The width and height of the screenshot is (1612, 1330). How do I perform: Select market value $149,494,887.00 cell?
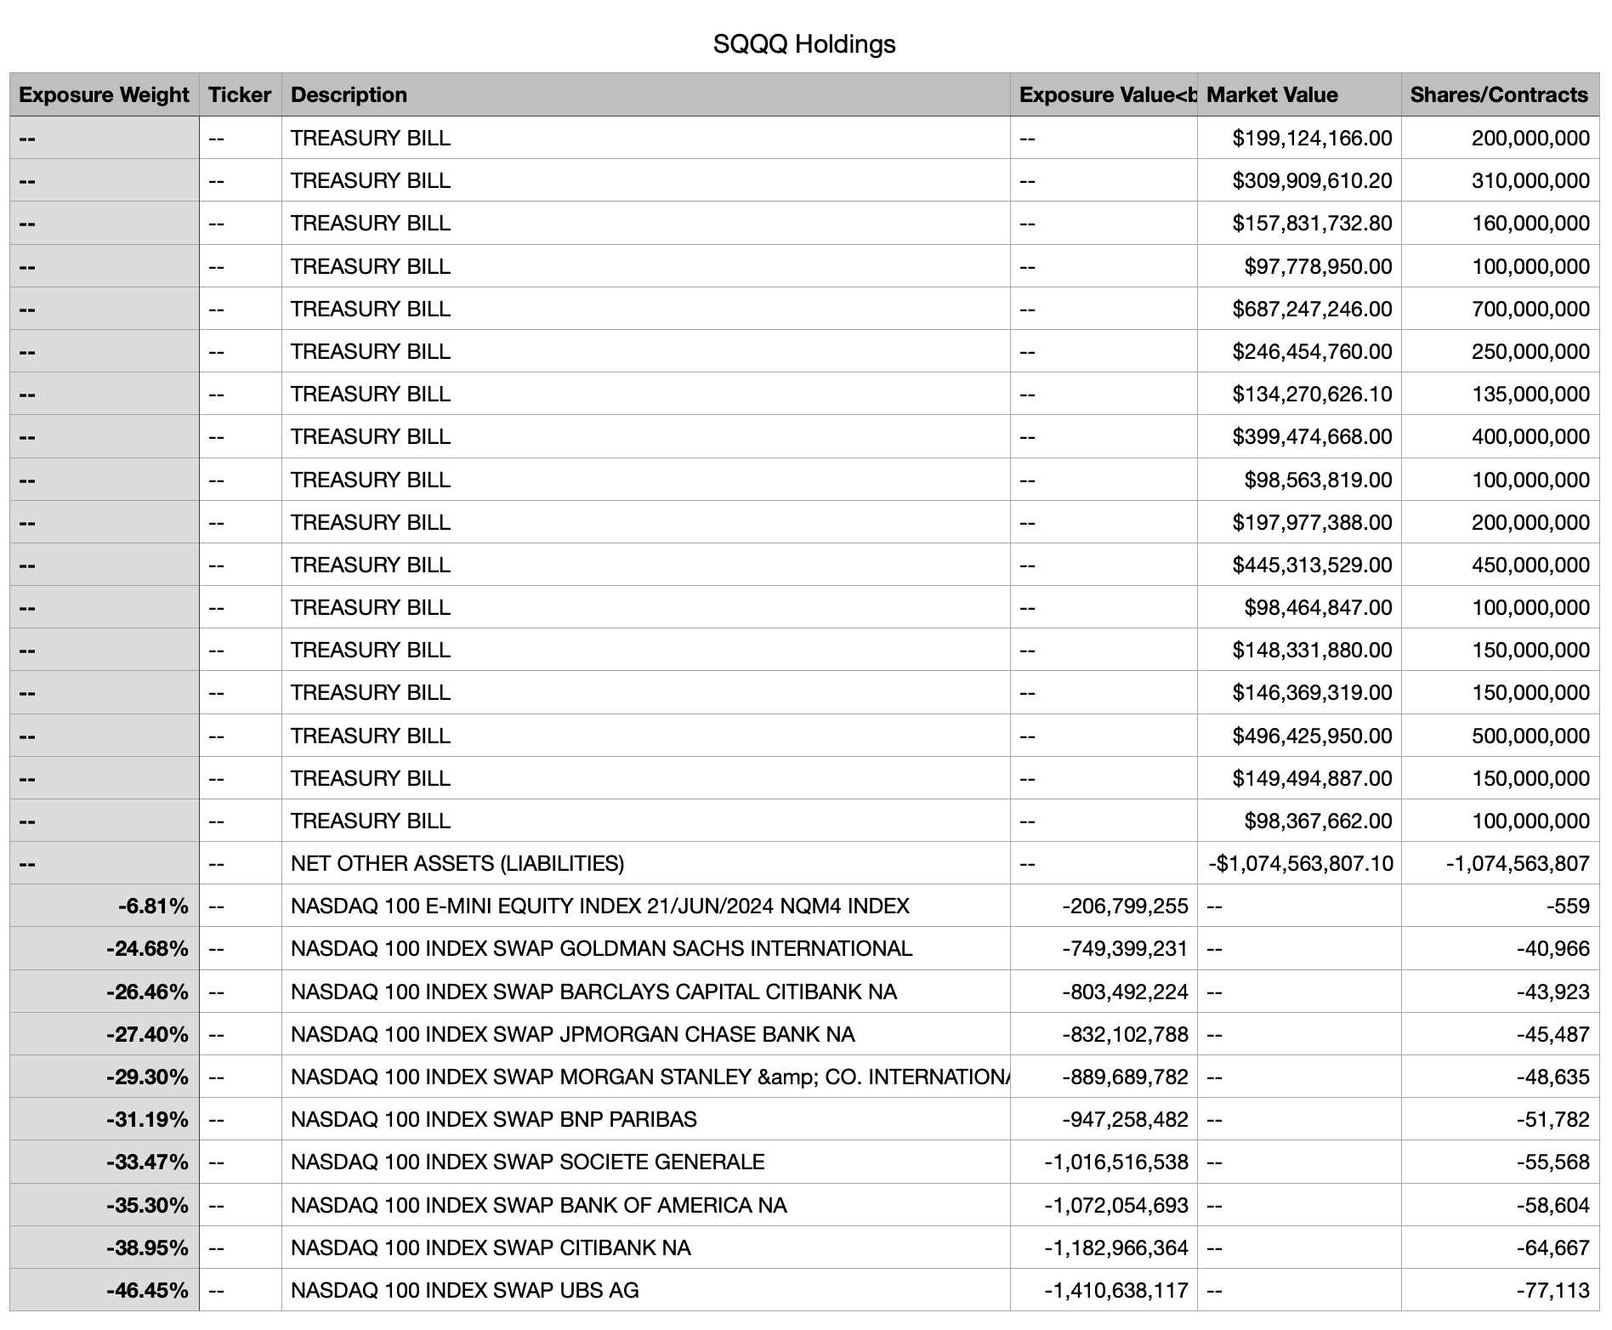point(1299,778)
